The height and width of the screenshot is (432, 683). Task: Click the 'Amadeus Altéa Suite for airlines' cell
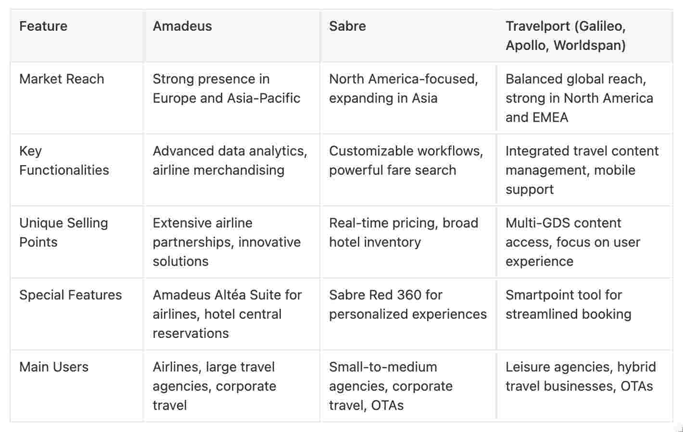(x=227, y=314)
